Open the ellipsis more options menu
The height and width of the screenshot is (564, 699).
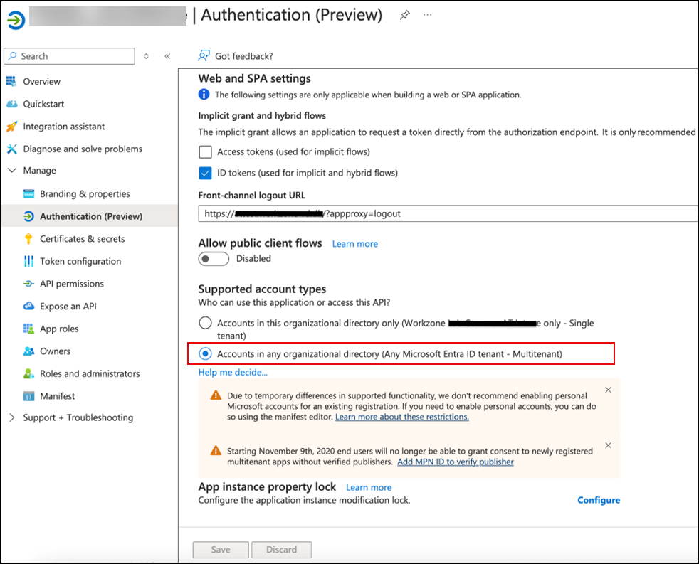tap(428, 15)
